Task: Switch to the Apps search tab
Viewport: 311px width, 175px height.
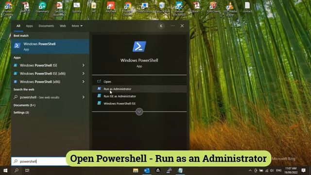Action: tap(29, 26)
